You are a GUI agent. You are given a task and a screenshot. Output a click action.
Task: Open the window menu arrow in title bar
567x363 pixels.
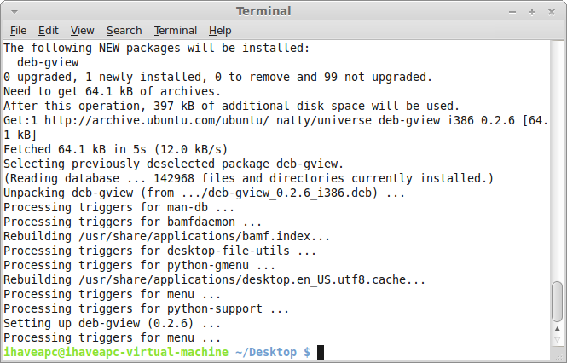14,12
